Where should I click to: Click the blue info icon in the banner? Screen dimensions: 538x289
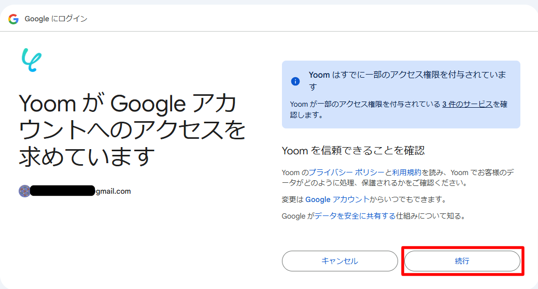click(295, 81)
